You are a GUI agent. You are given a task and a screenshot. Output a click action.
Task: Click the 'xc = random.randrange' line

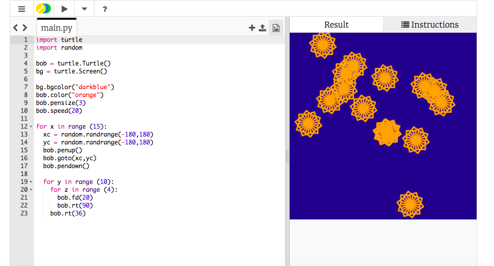point(98,134)
